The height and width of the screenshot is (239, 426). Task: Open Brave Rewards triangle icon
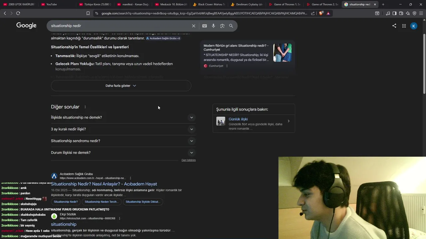328,13
